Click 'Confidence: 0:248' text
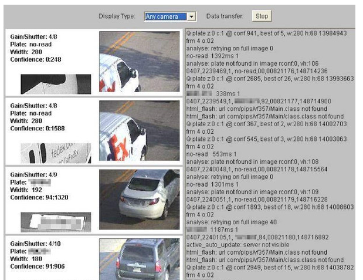The height and width of the screenshot is (280, 363). [x=36, y=59]
